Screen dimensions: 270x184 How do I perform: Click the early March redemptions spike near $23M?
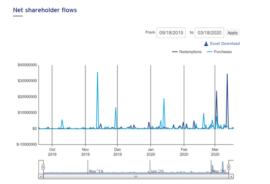(216, 91)
